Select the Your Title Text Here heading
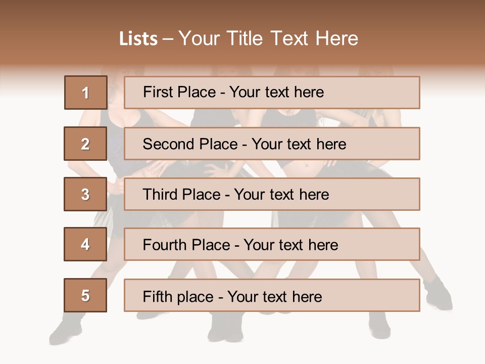 coord(268,38)
